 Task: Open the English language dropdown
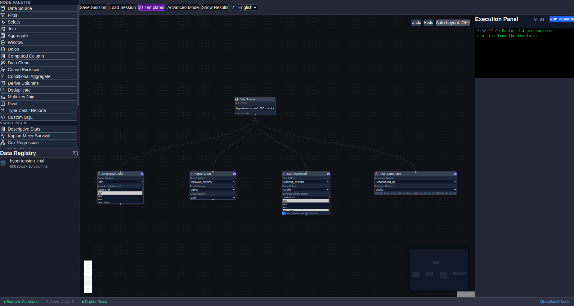point(247,7)
